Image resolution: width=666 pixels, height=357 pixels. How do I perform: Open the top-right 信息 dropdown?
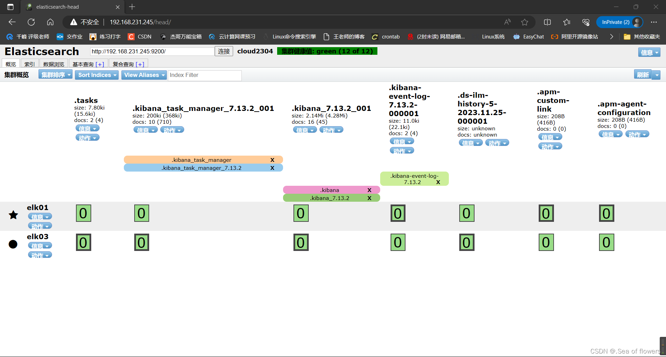click(x=649, y=52)
